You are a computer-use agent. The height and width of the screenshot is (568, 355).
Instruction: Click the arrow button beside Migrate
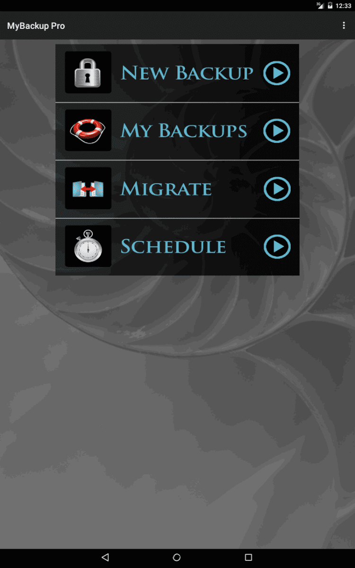pos(277,189)
